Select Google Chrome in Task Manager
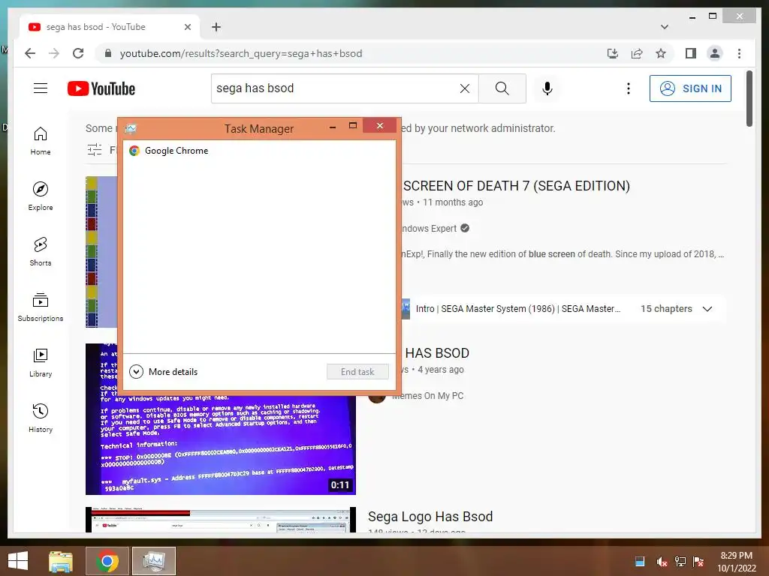Screen dimensions: 769x576 259,151
